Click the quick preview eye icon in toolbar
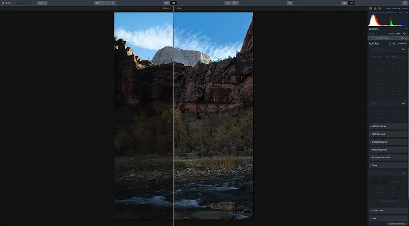 [166, 3]
